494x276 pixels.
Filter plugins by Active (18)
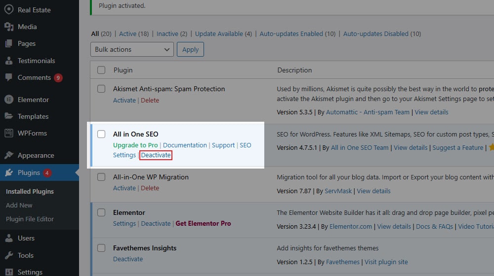(134, 34)
